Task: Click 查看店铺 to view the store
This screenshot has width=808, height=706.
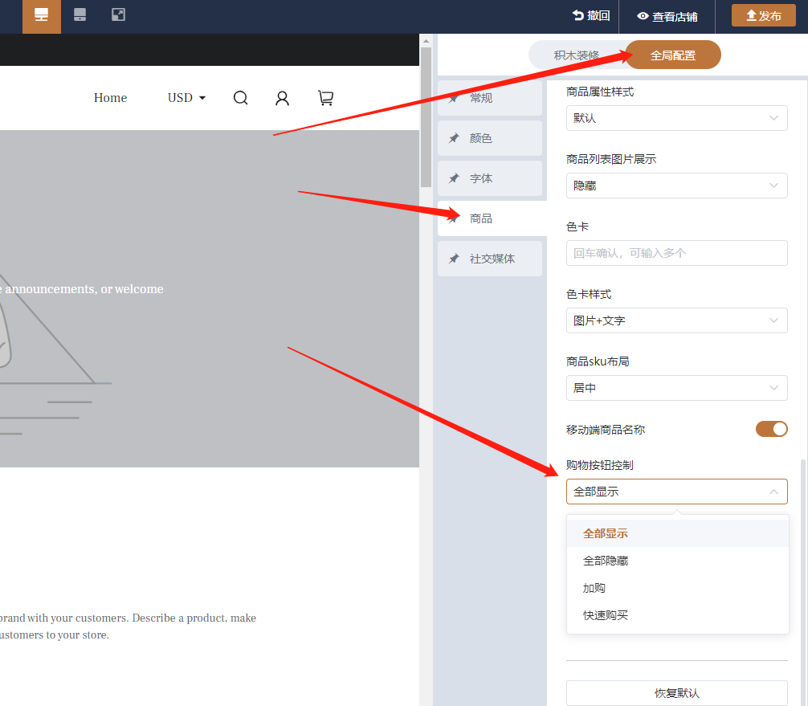Action: 667,16
